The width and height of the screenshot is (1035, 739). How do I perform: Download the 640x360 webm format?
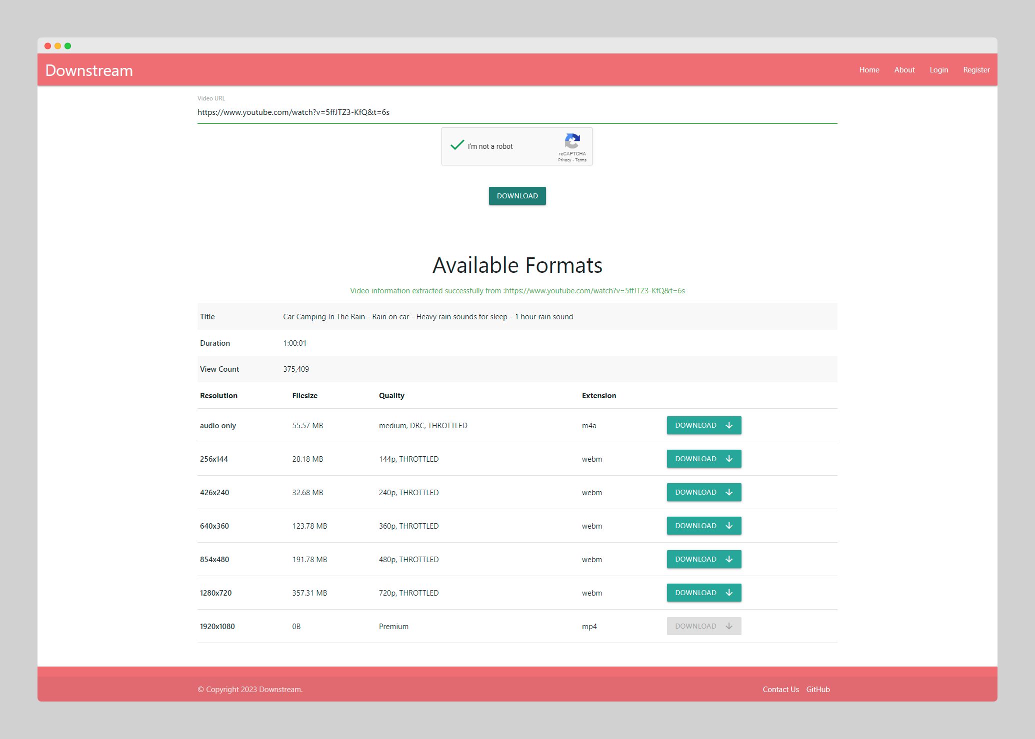[x=703, y=526]
